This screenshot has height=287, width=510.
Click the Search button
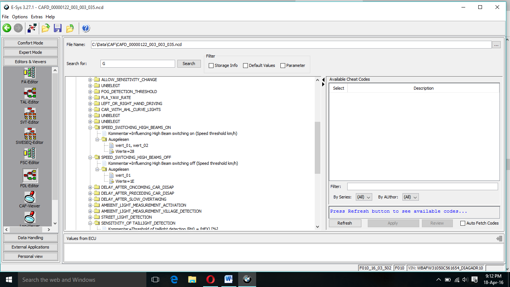click(x=189, y=64)
